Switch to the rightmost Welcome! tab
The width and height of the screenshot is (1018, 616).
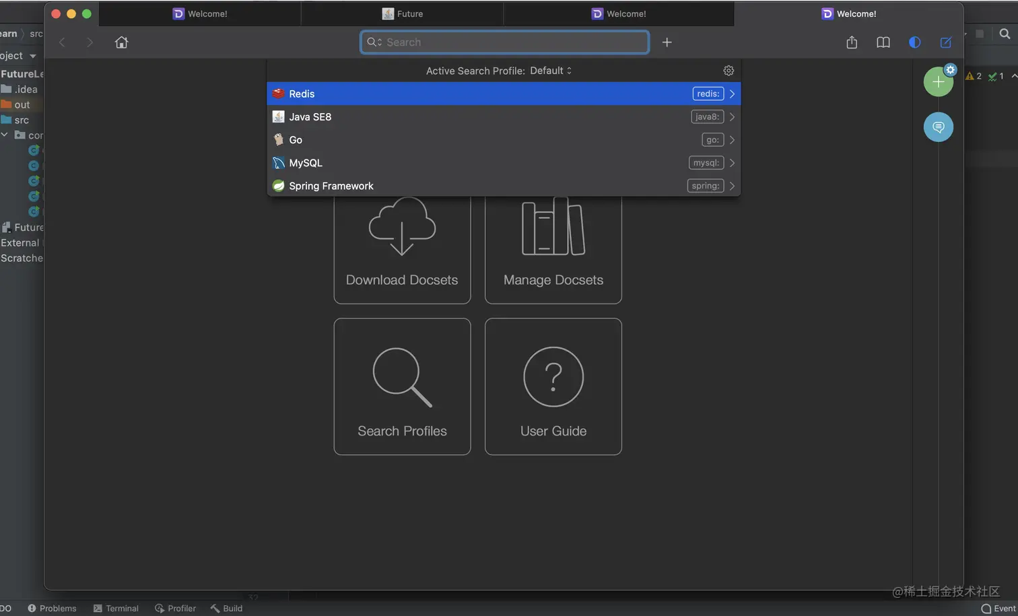(x=848, y=13)
